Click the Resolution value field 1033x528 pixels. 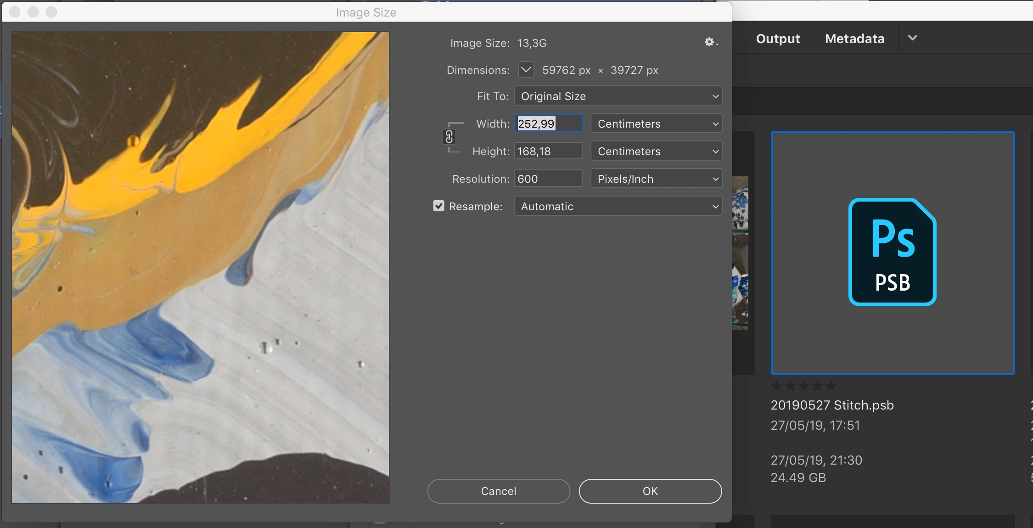tap(548, 179)
